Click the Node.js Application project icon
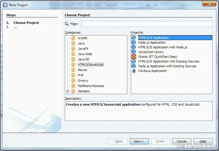This screenshot has width=219, height=151. (x=134, y=42)
